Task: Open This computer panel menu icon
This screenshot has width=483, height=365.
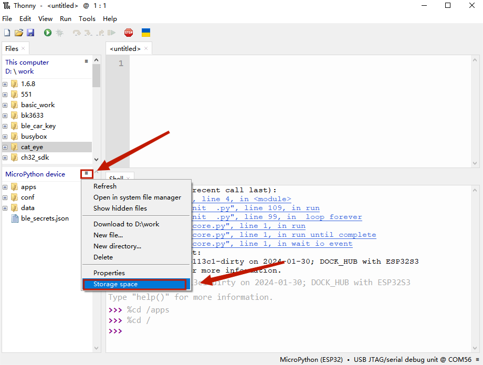Action: click(x=87, y=61)
